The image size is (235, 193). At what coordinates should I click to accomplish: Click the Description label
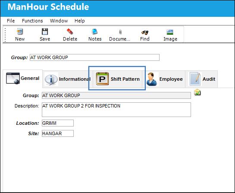click(27, 106)
